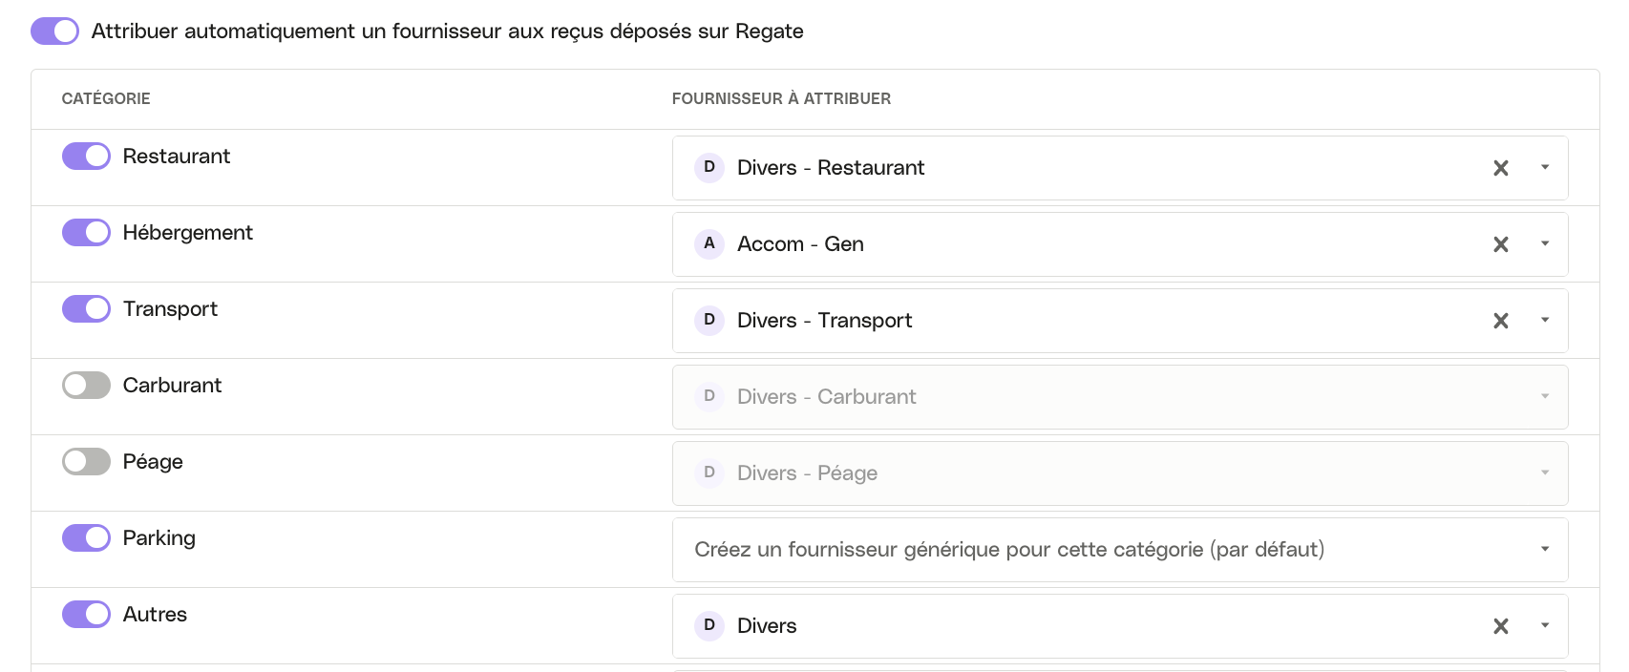This screenshot has width=1629, height=672.
Task: Expand the Restaurant supplier dropdown arrow
Action: (x=1544, y=168)
